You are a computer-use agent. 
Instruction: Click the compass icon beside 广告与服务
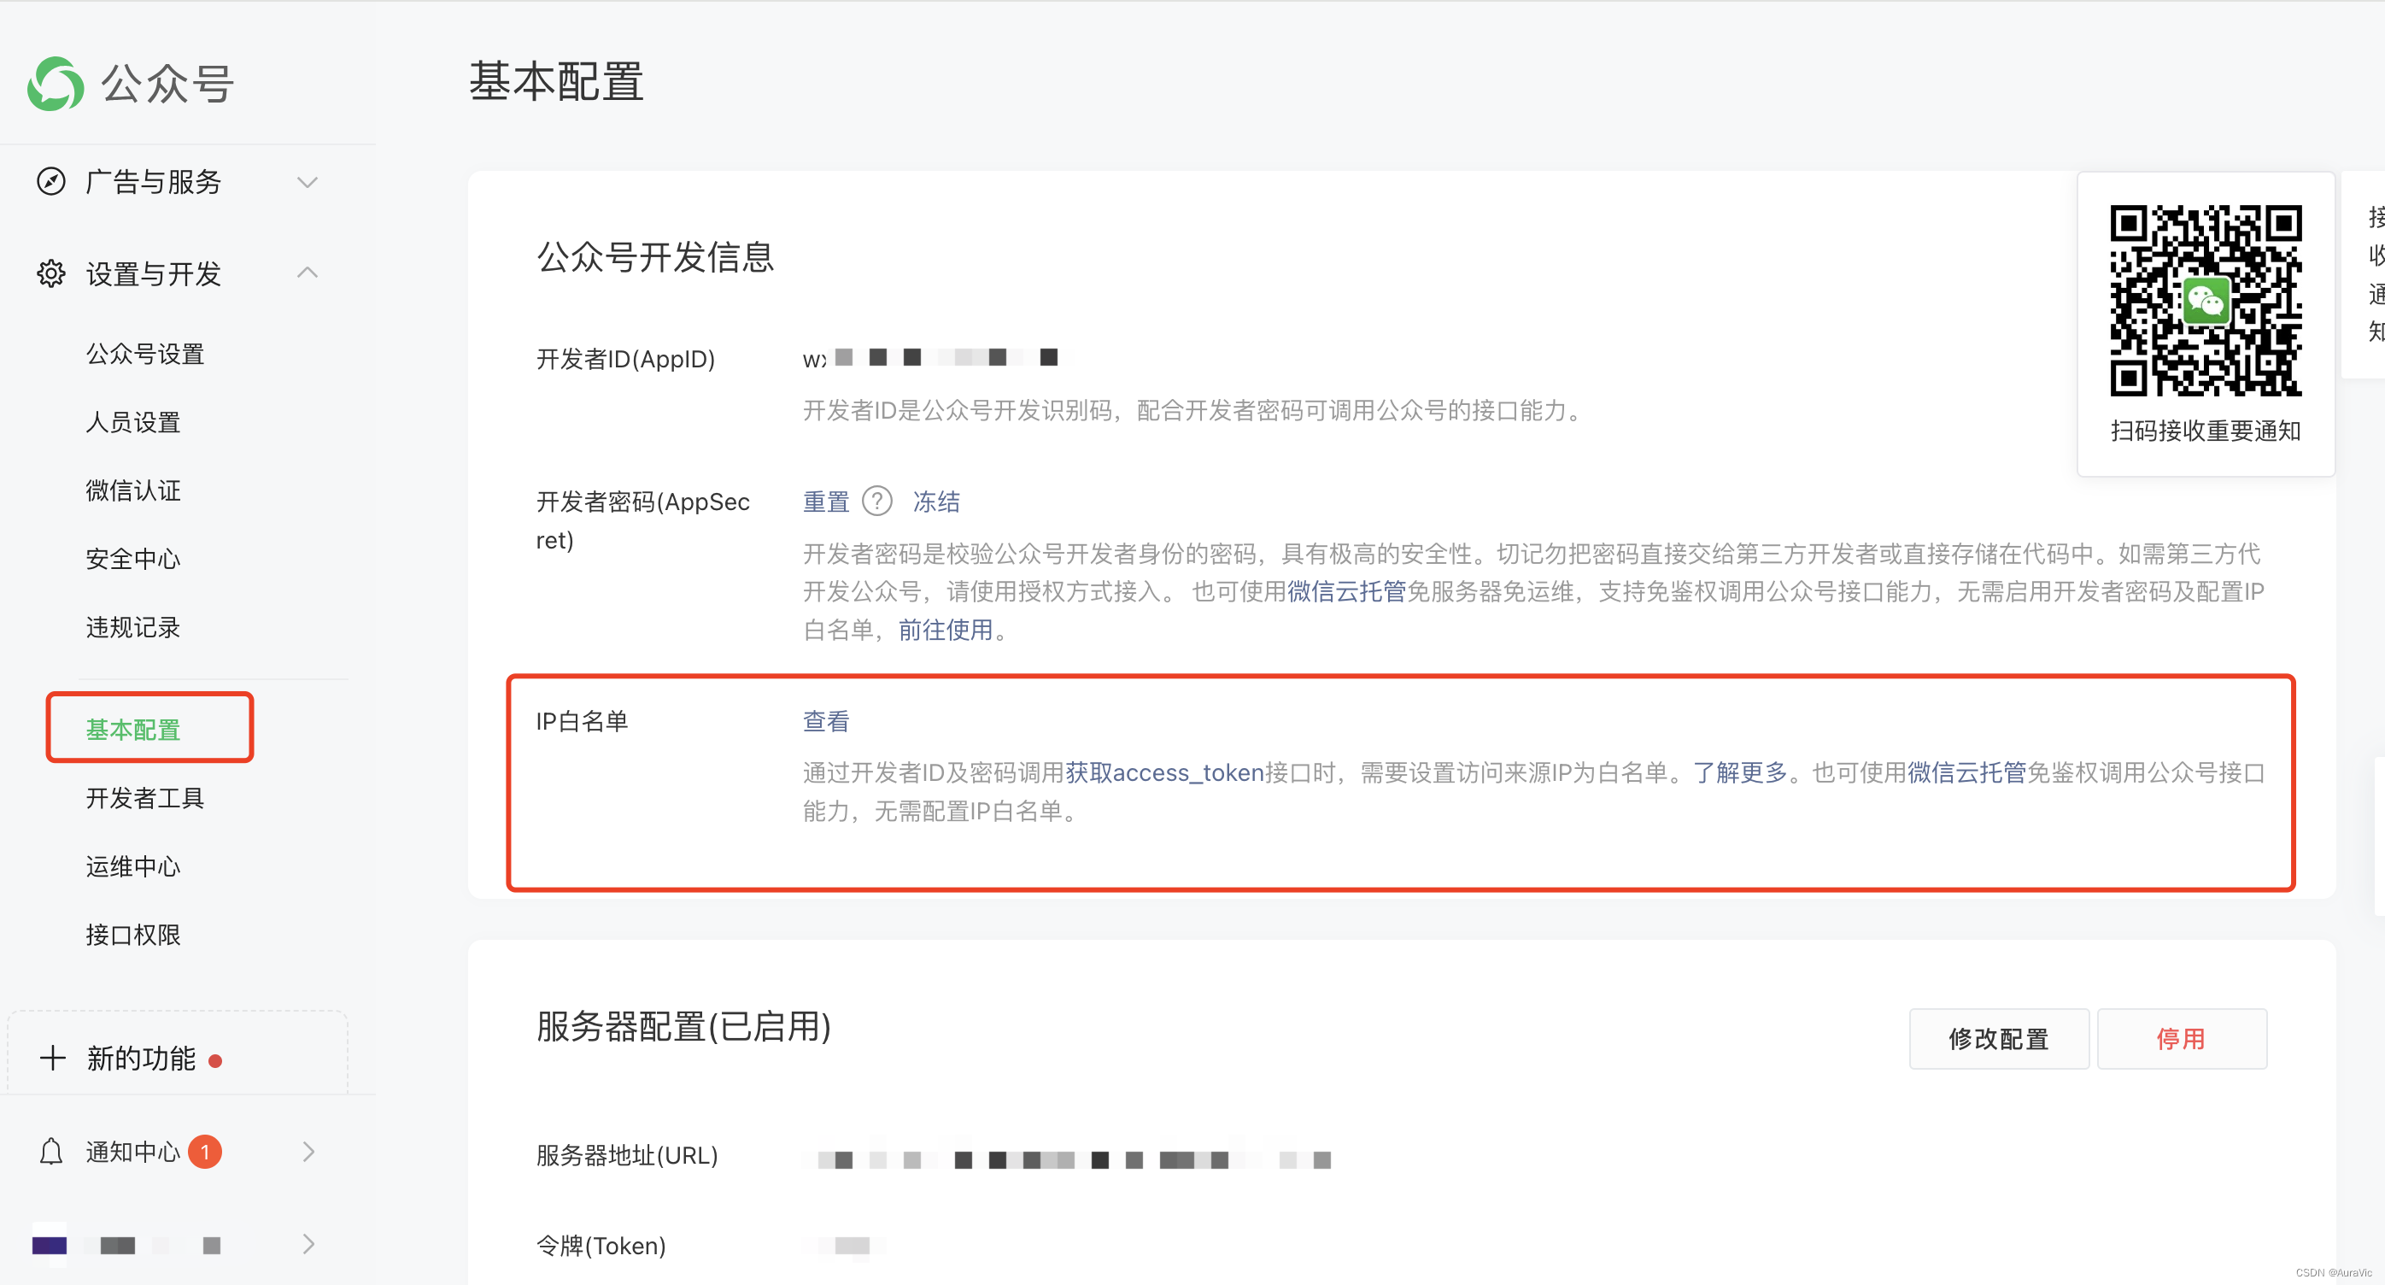[x=51, y=181]
